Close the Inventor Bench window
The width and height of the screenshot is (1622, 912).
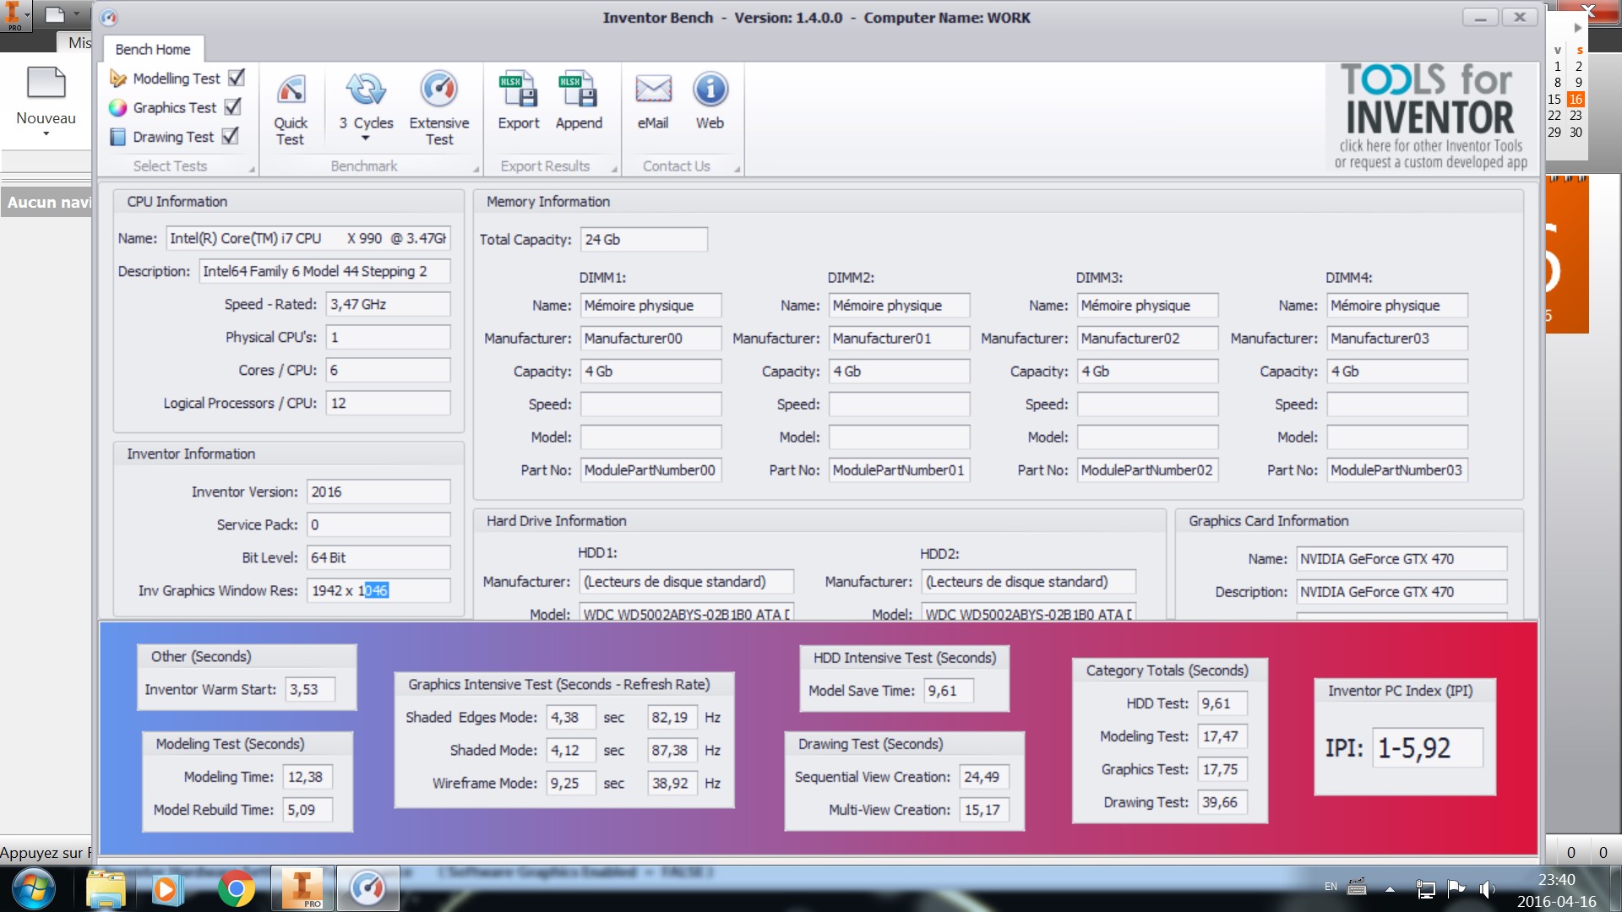click(x=1520, y=17)
